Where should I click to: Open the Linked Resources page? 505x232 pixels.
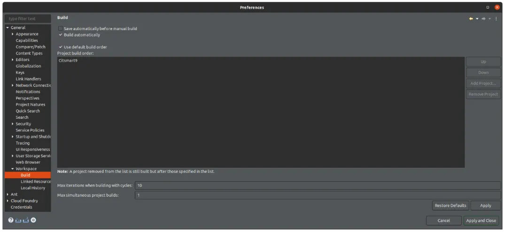coord(36,181)
